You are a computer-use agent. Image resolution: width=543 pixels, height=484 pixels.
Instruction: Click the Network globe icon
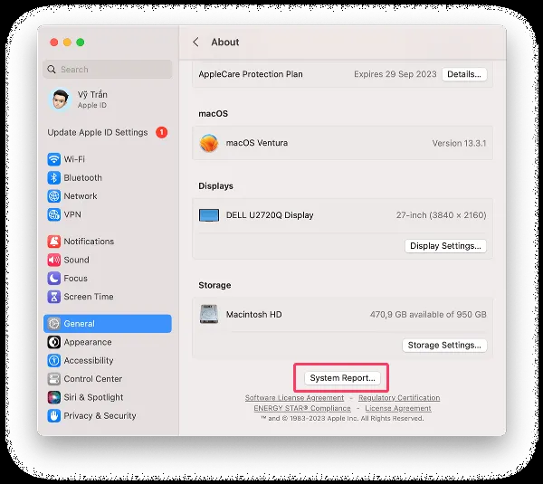pyautogui.click(x=53, y=196)
